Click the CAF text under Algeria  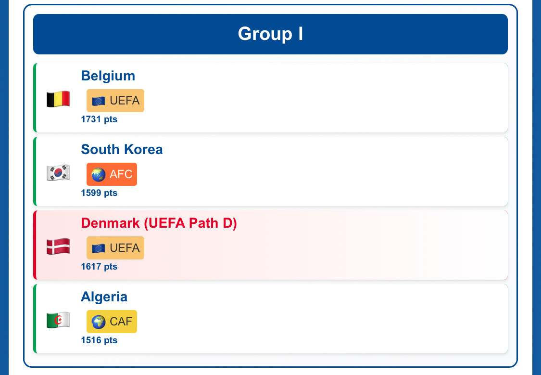[121, 322]
